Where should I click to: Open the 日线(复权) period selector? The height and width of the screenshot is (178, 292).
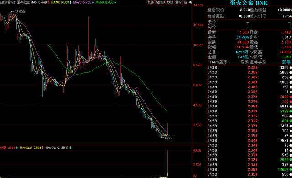pyautogui.click(x=8, y=2)
